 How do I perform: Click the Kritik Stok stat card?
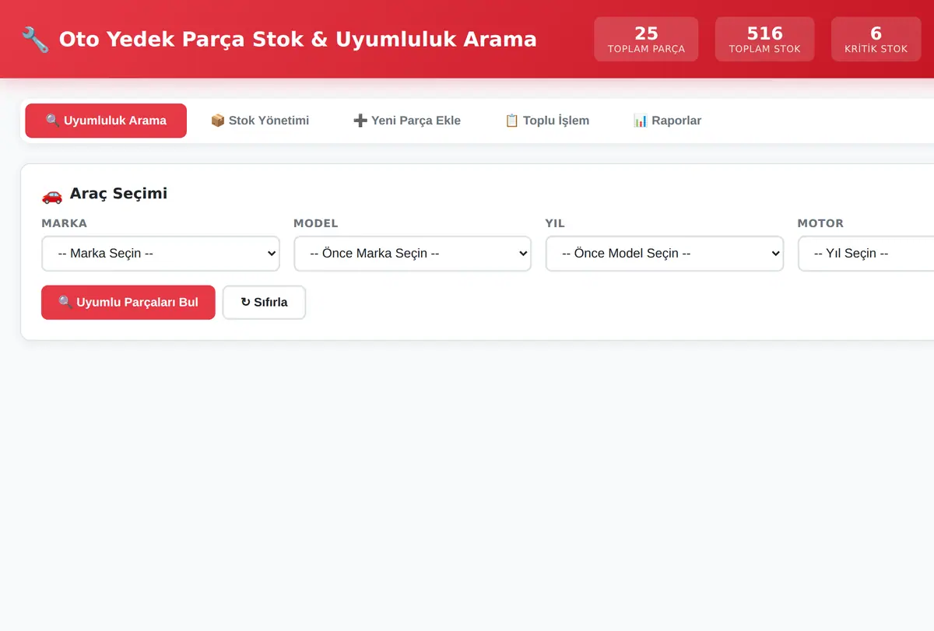click(x=876, y=39)
